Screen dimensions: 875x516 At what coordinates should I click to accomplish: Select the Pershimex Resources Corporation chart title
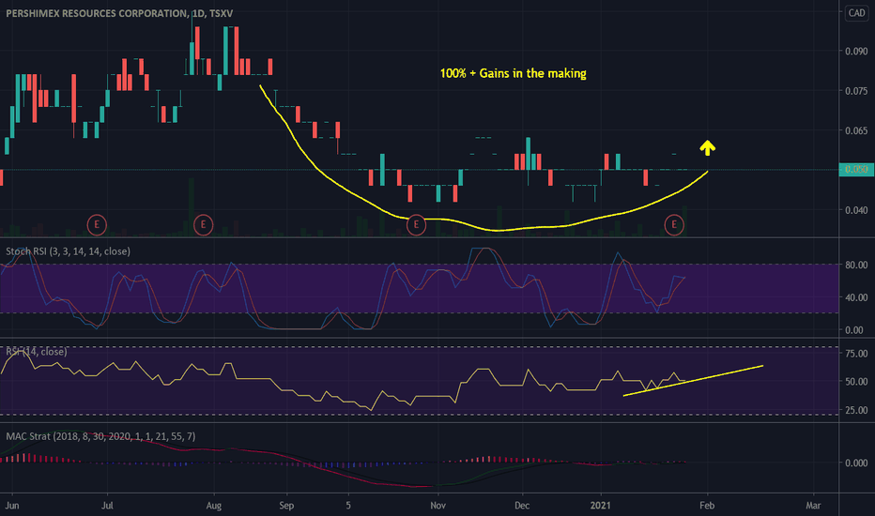(x=119, y=13)
